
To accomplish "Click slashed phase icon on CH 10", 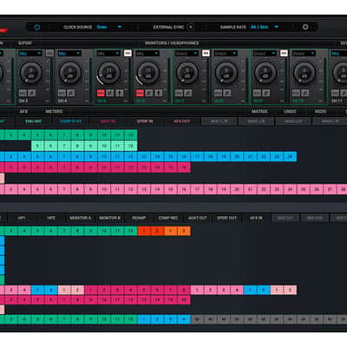I will coord(305,93).
